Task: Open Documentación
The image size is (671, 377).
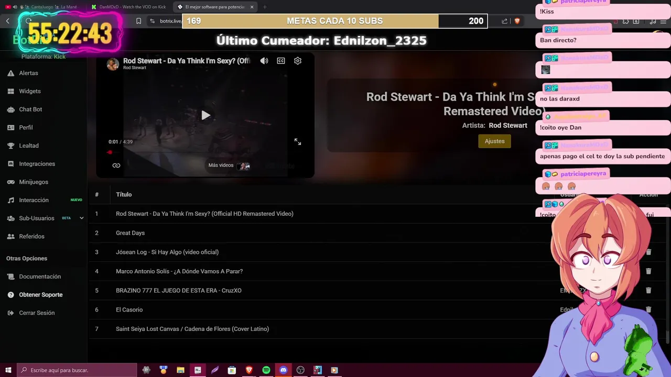Action: pos(40,276)
